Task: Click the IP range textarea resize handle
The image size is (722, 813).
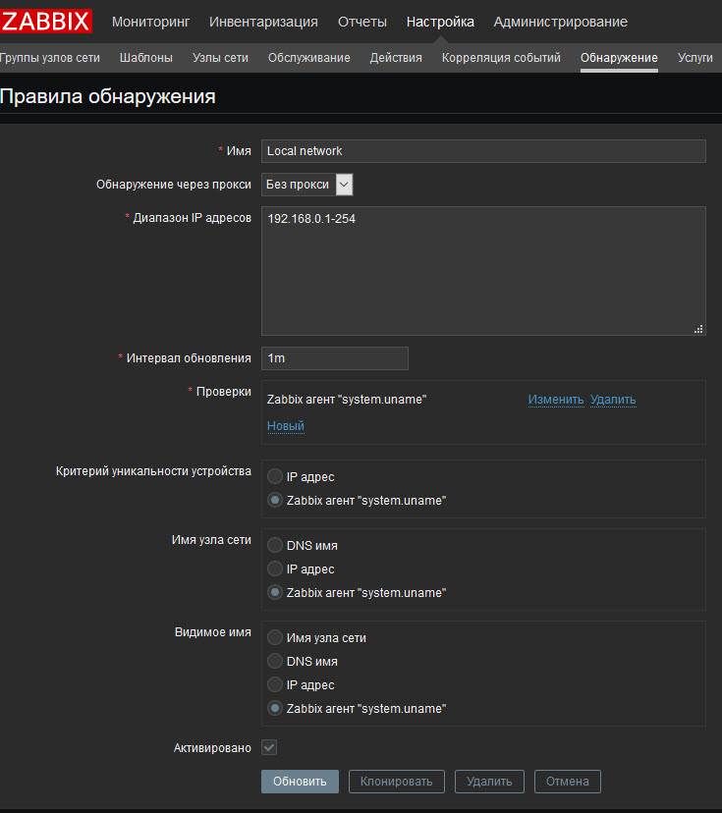Action: click(699, 329)
